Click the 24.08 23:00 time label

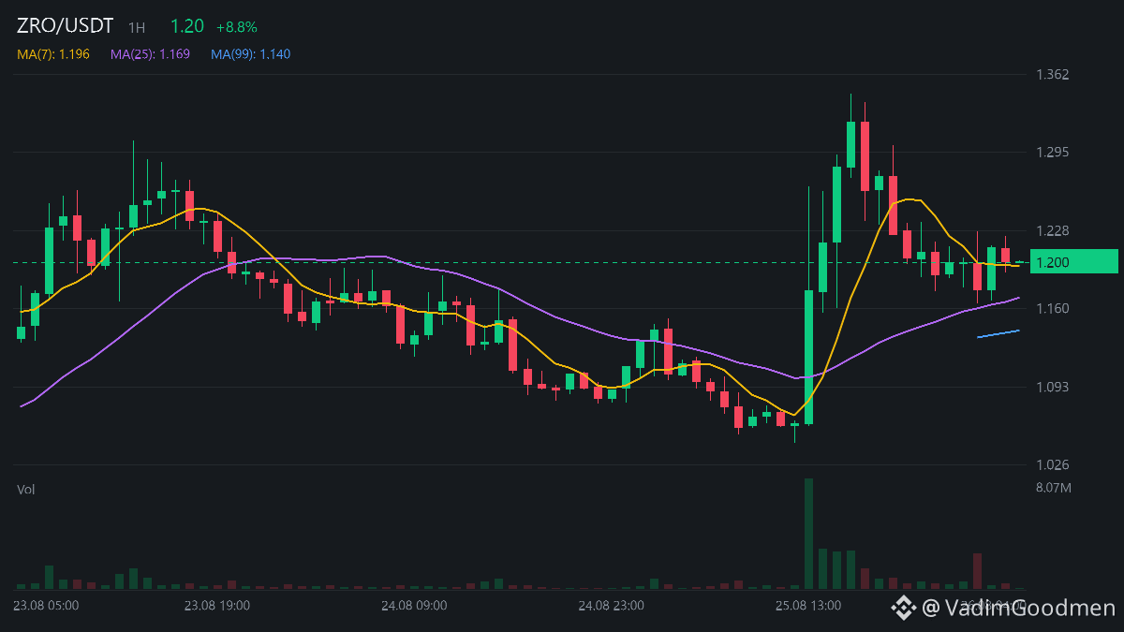pos(611,606)
